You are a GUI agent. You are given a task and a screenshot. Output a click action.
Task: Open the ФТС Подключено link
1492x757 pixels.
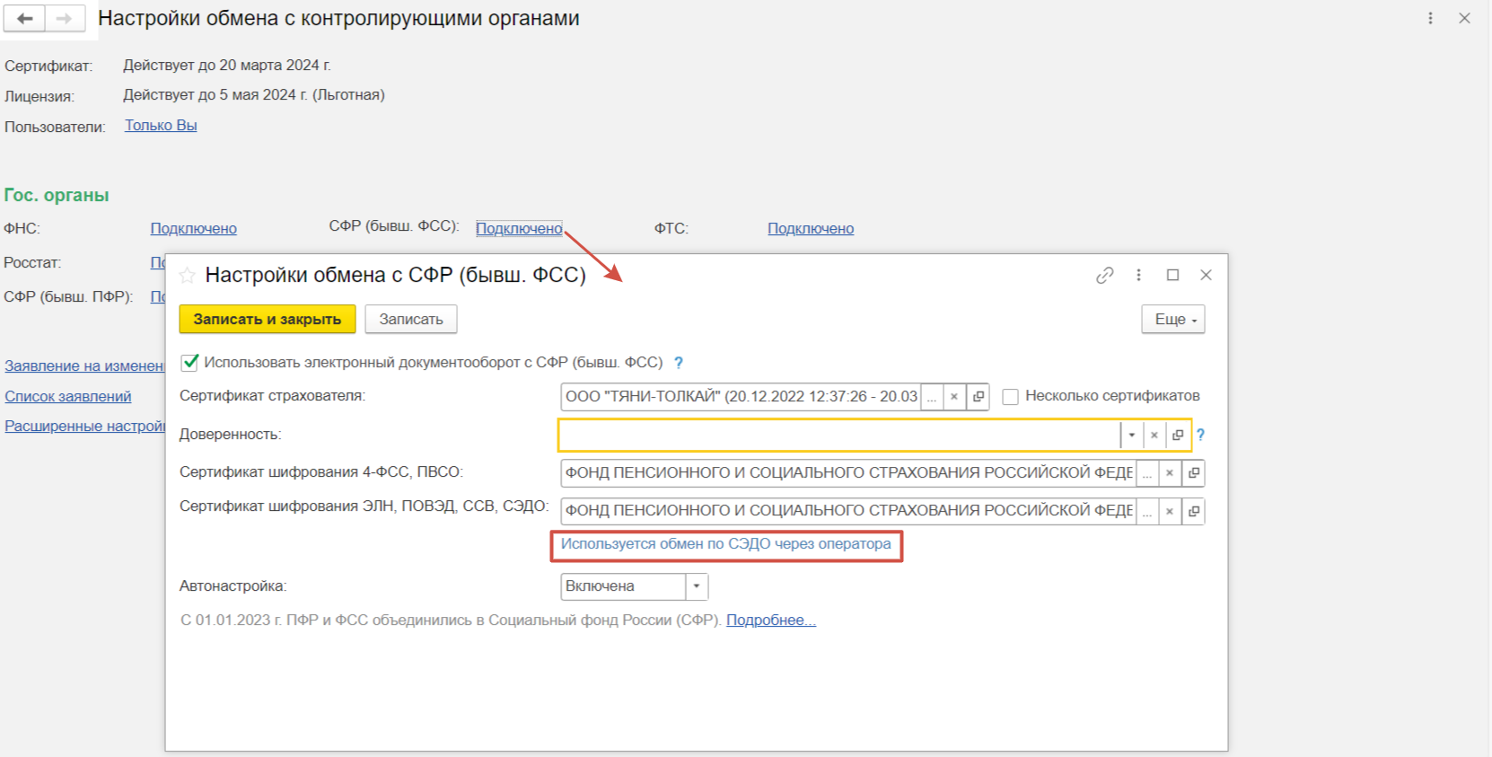[x=811, y=229]
